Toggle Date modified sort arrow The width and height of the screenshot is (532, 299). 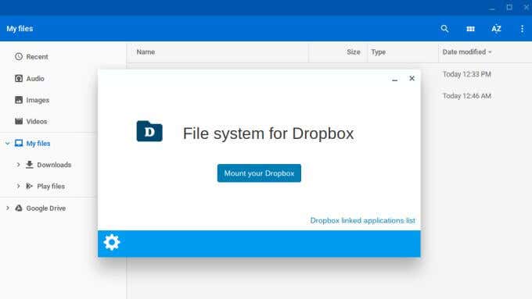(490, 52)
